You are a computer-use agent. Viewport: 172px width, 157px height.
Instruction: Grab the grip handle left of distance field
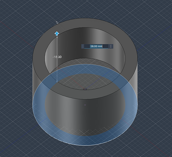click(83, 46)
